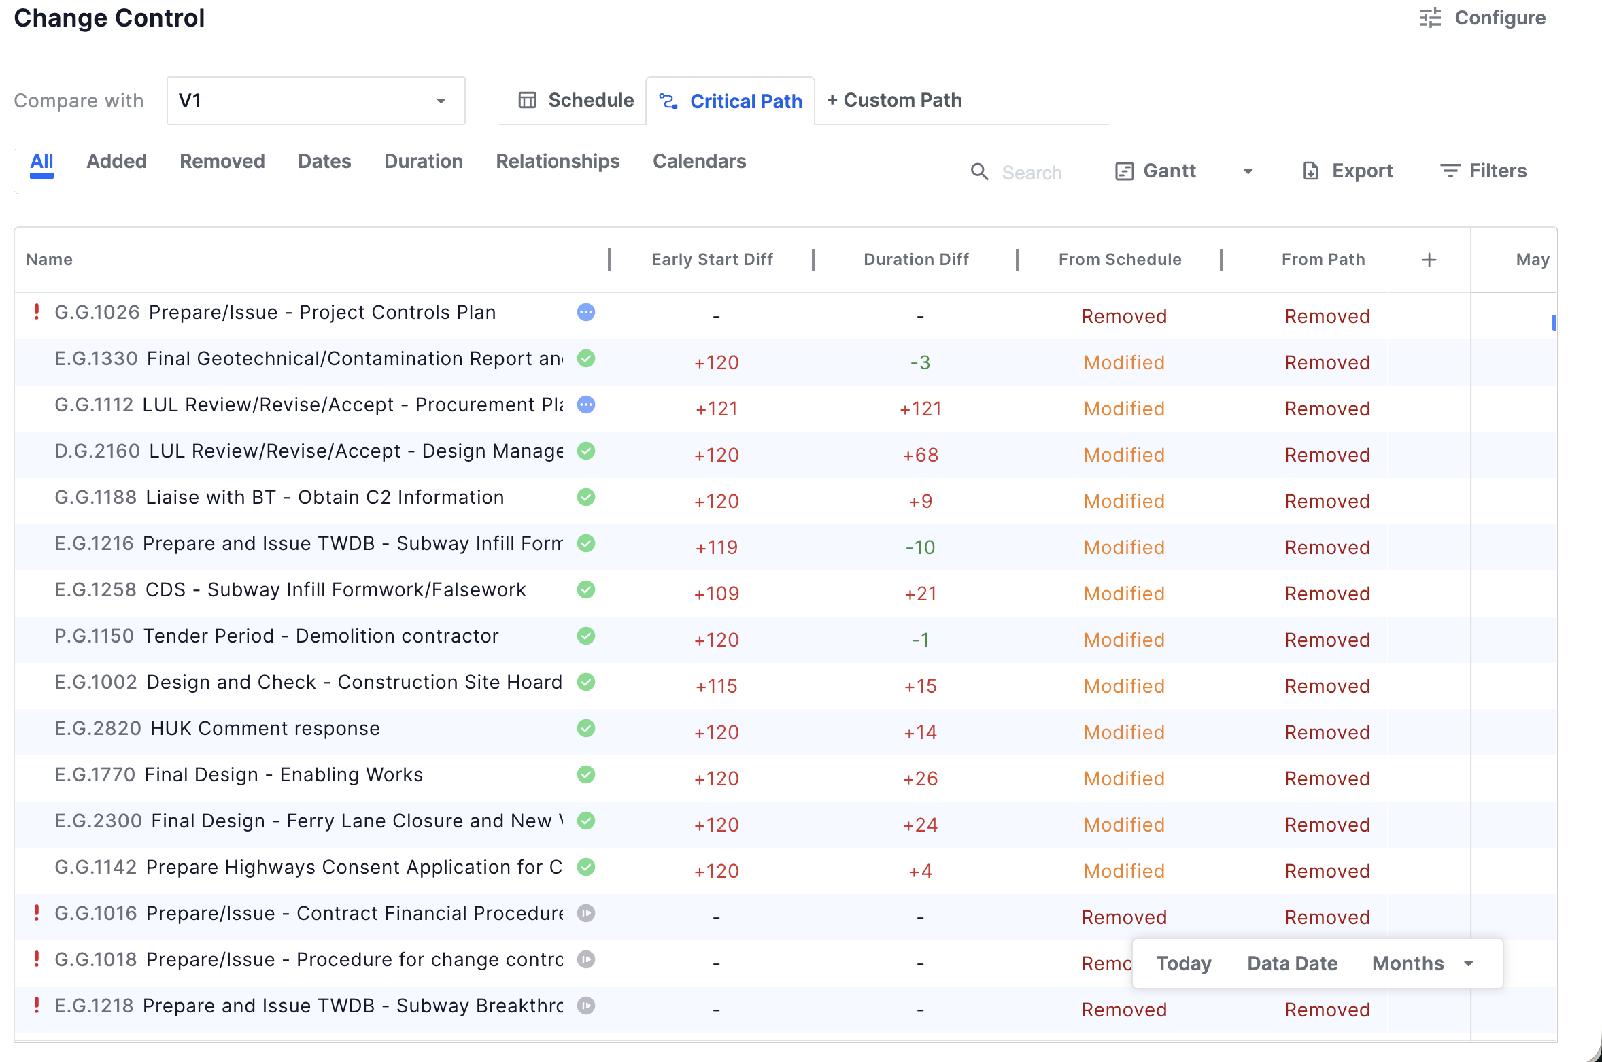Viewport: 1602px width, 1062px height.
Task: Click the search magnifier icon
Action: (x=979, y=172)
